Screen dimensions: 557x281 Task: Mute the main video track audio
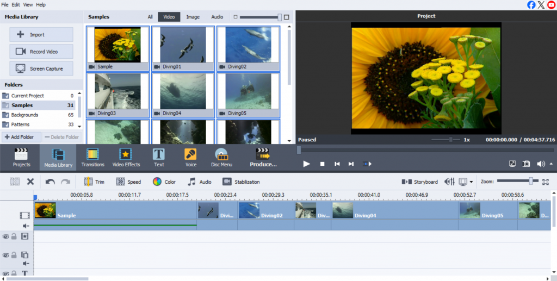[x=25, y=226]
